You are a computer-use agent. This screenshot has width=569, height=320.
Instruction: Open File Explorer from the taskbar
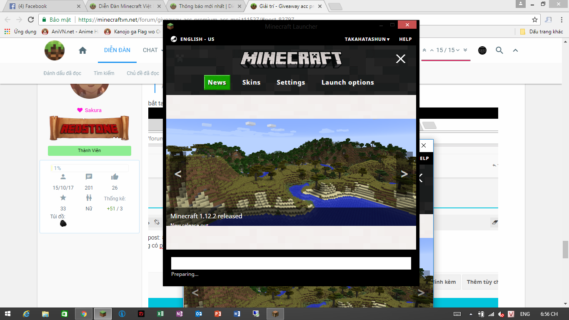[x=45, y=314]
